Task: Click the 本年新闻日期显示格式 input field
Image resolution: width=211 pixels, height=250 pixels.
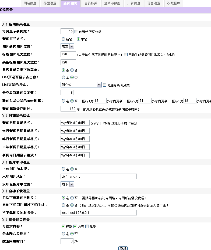Action: tap(75, 147)
